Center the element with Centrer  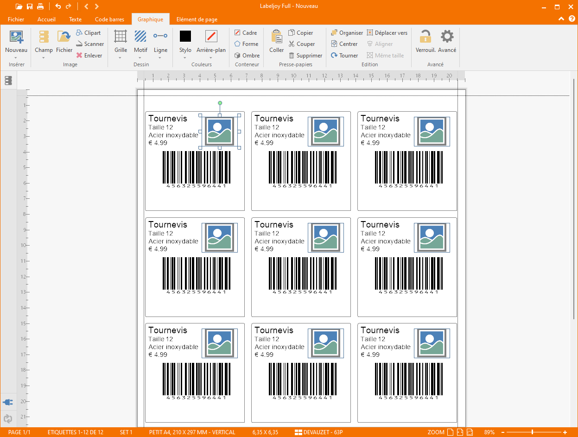point(344,44)
